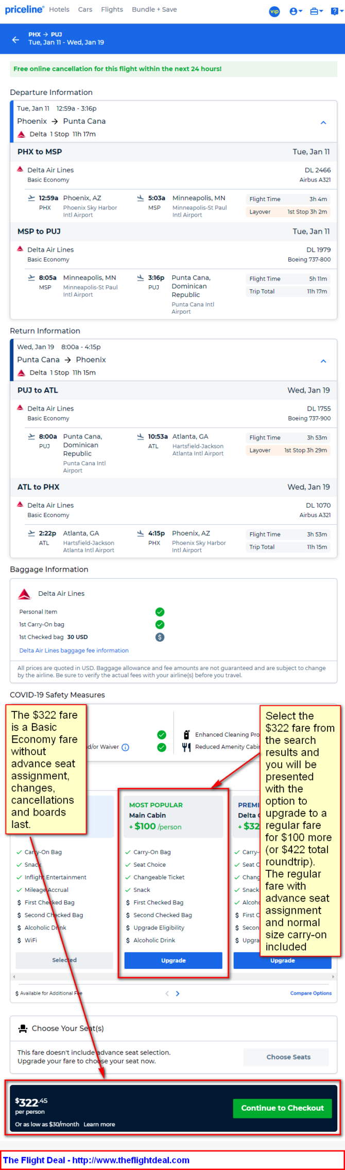This screenshot has height=1170, width=345.
Task: Click the next arrow in fare options carousel
Action: (178, 993)
